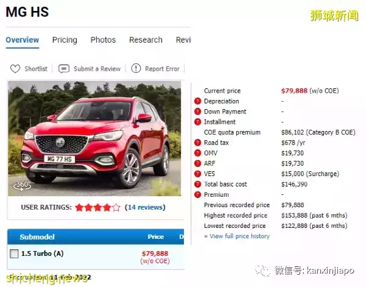Click the help icon beside OMV
This screenshot has width=366, height=287.
[x=197, y=153]
